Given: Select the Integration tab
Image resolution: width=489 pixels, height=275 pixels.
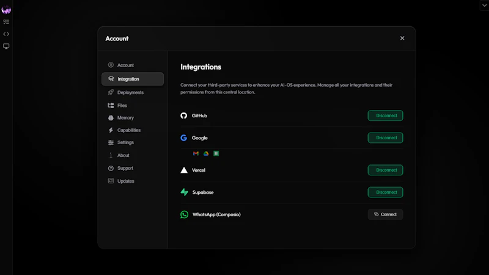Looking at the screenshot, I should 133,79.
